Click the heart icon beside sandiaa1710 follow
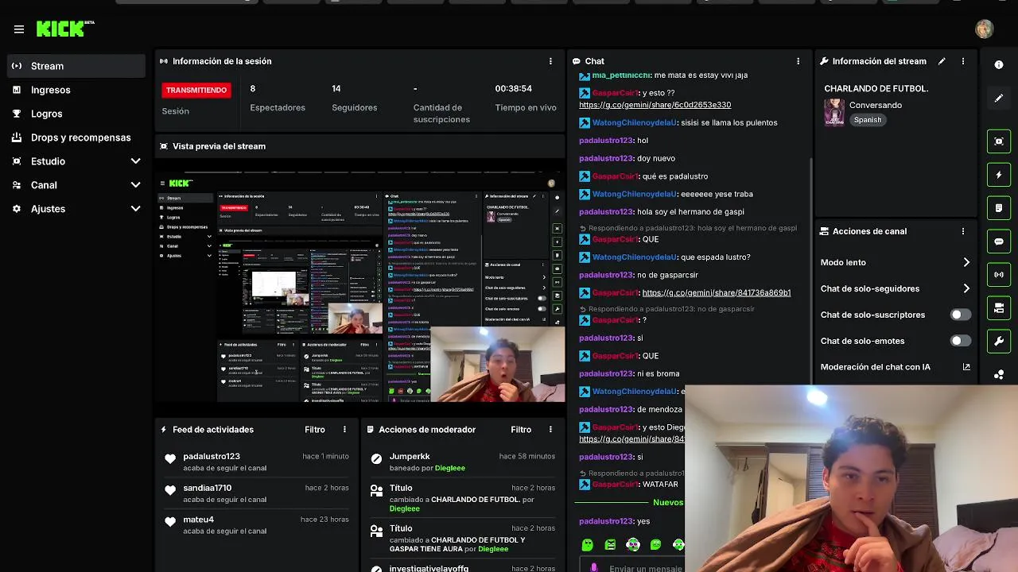 (x=170, y=491)
